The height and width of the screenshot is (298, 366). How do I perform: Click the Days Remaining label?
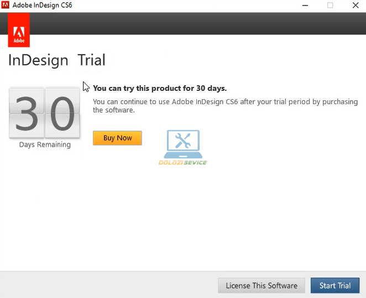click(x=45, y=145)
